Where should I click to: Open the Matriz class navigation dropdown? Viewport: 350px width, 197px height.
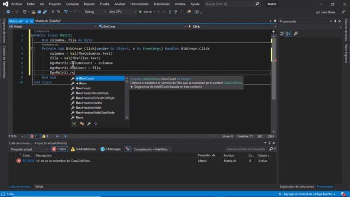(x=53, y=26)
